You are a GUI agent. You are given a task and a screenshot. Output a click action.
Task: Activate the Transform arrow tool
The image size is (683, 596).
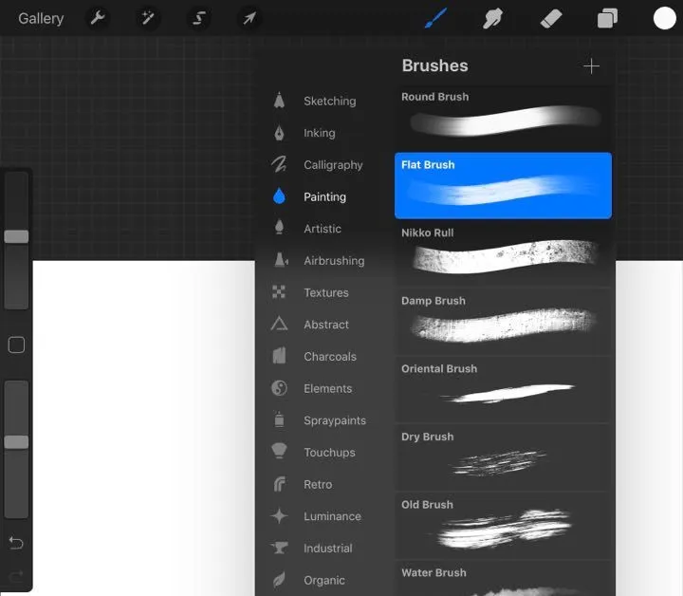249,18
